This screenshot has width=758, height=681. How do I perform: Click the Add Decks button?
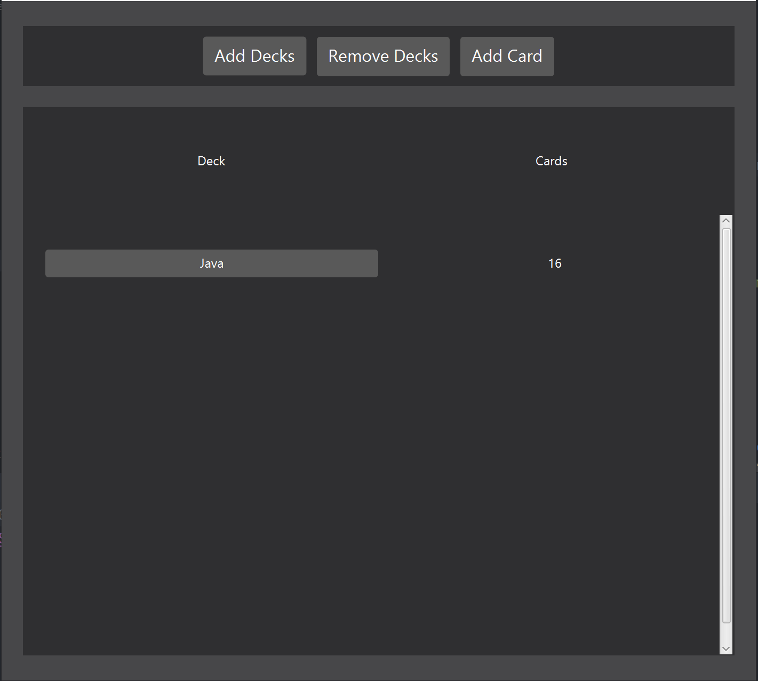coord(254,56)
